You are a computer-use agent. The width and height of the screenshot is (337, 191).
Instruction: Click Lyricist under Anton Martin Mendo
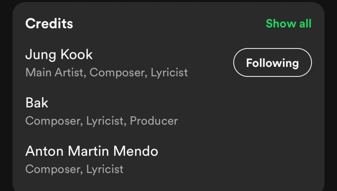[x=105, y=169]
